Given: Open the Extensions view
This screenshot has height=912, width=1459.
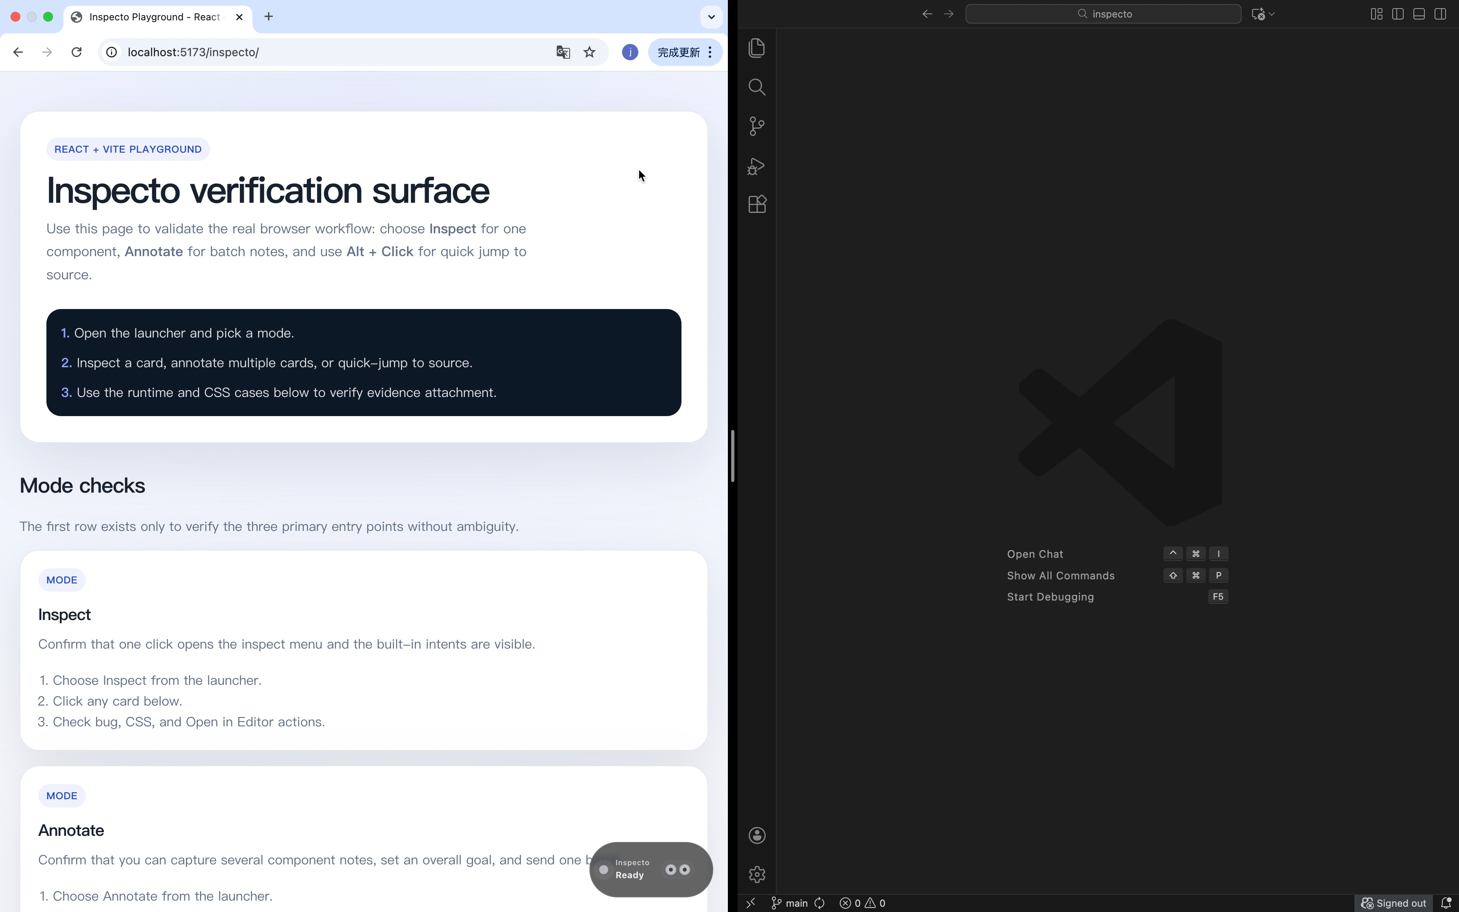Looking at the screenshot, I should pyautogui.click(x=757, y=204).
